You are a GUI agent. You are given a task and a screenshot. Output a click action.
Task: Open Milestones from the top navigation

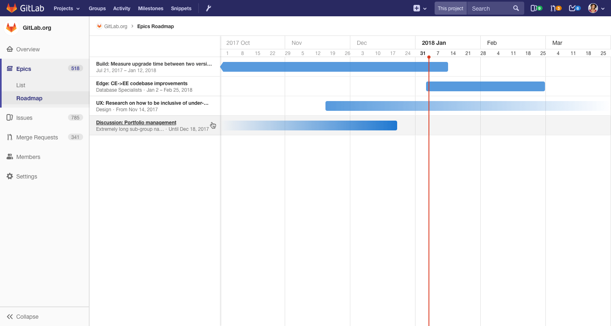[151, 8]
